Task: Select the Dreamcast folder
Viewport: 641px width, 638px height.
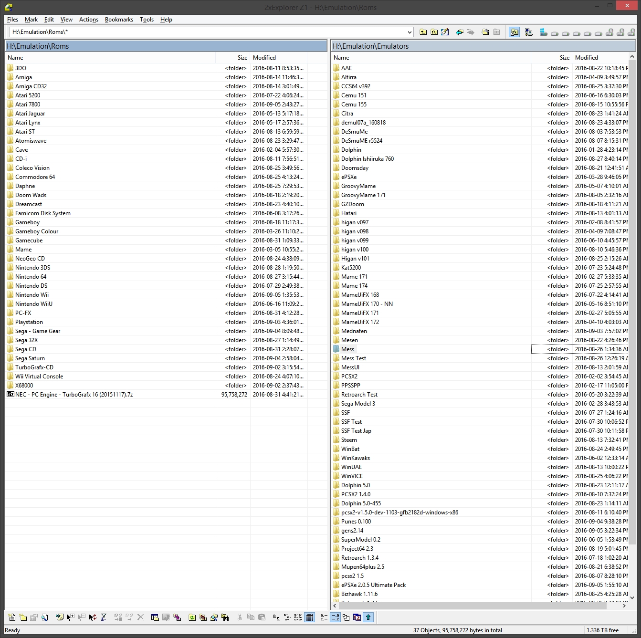Action: pos(29,204)
